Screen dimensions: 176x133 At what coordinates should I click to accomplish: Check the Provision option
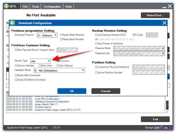pos(58,61)
